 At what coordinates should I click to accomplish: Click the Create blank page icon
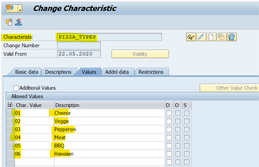tap(211, 37)
